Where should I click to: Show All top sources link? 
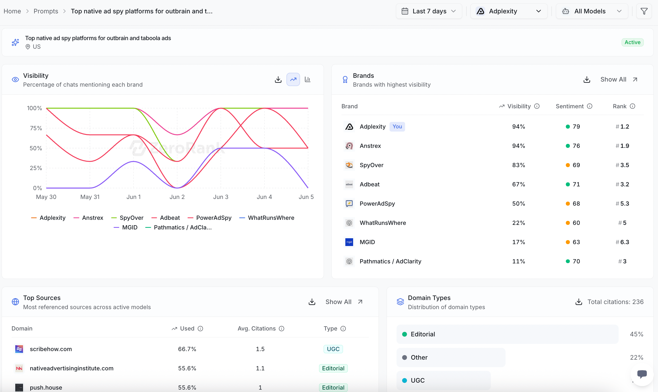344,302
